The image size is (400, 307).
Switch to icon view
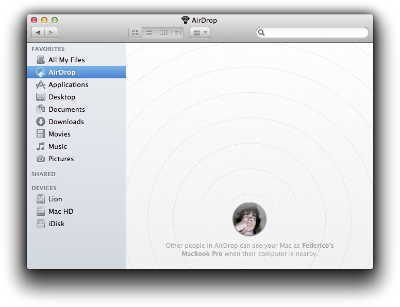(136, 32)
